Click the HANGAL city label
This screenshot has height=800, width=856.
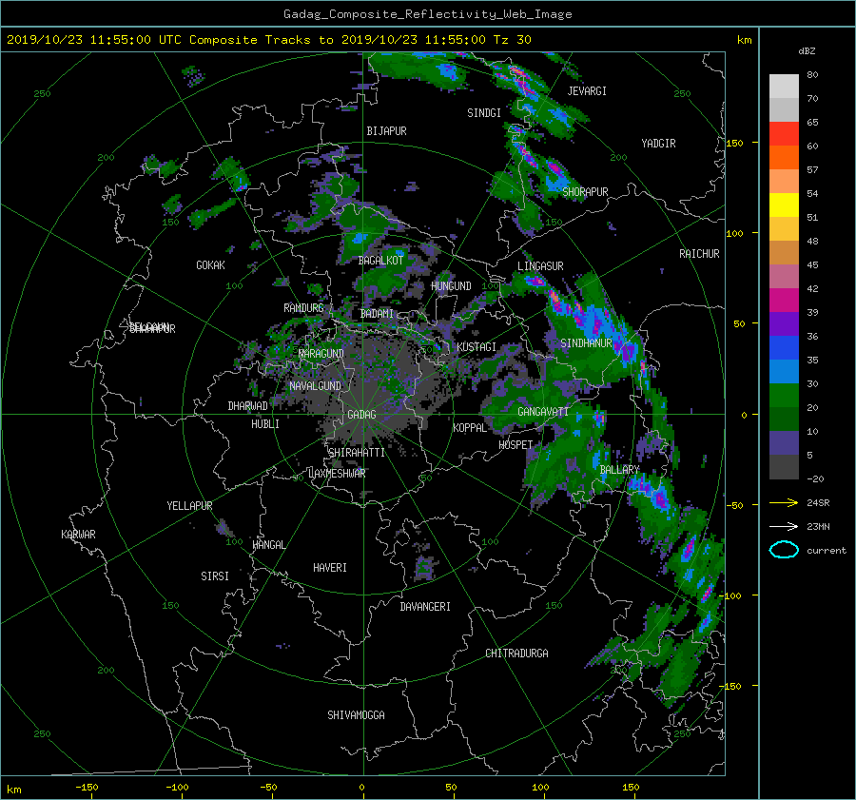tap(268, 545)
